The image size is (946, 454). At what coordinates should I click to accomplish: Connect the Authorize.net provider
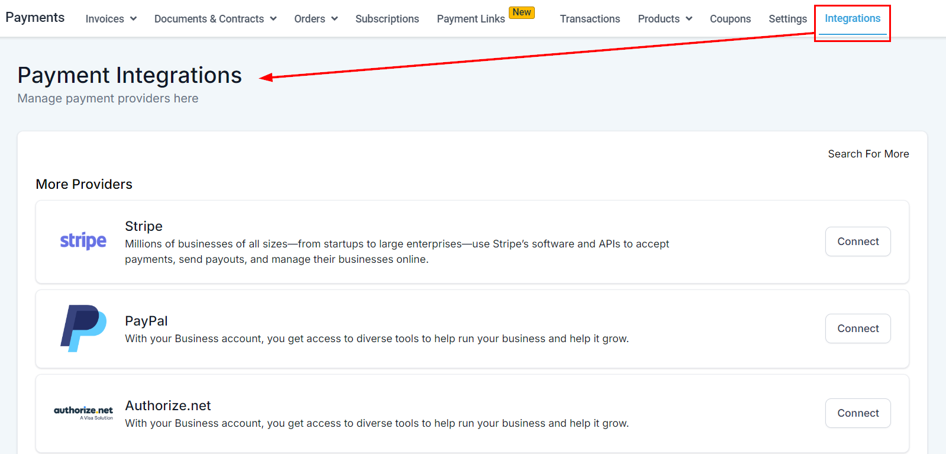point(858,413)
